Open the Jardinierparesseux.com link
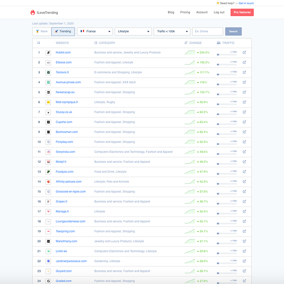284x284 pixels. click(71, 261)
